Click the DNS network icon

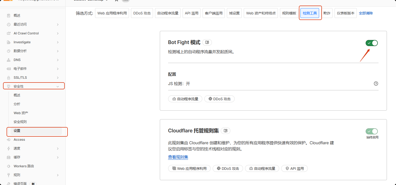point(9,60)
